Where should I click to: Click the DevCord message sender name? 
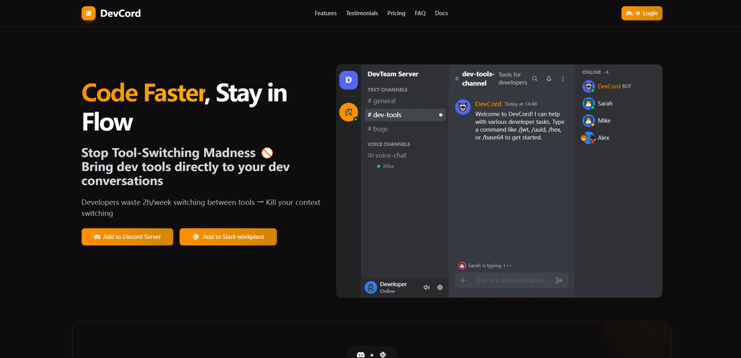489,104
